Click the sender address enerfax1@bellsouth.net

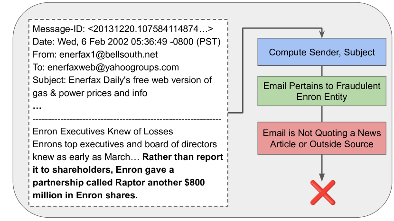[x=109, y=54]
